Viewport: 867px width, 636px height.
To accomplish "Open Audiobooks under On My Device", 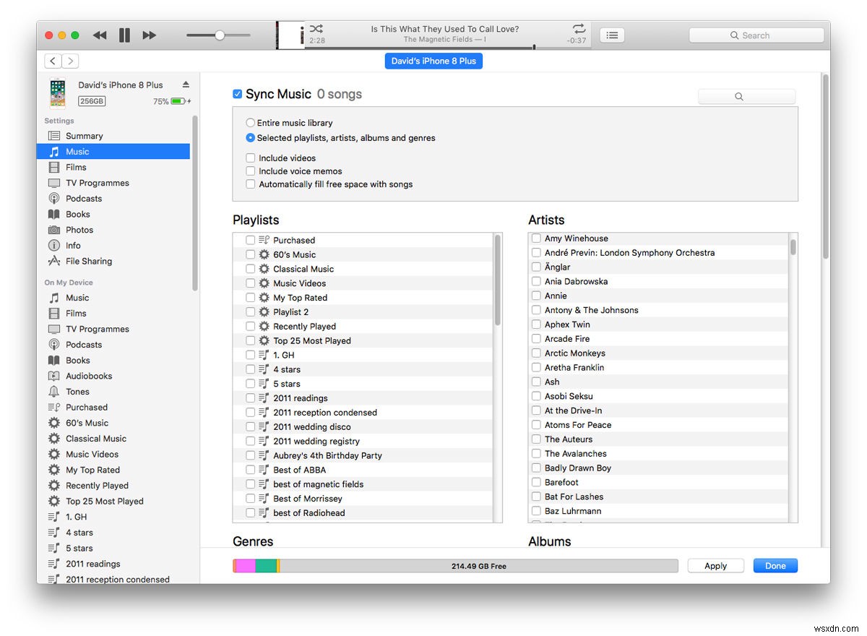I will tap(88, 375).
